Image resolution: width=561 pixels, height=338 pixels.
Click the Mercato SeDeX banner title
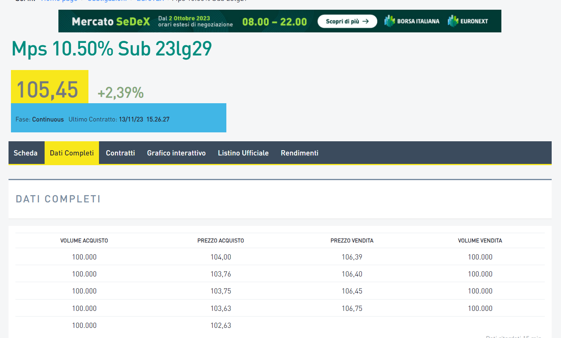point(111,21)
